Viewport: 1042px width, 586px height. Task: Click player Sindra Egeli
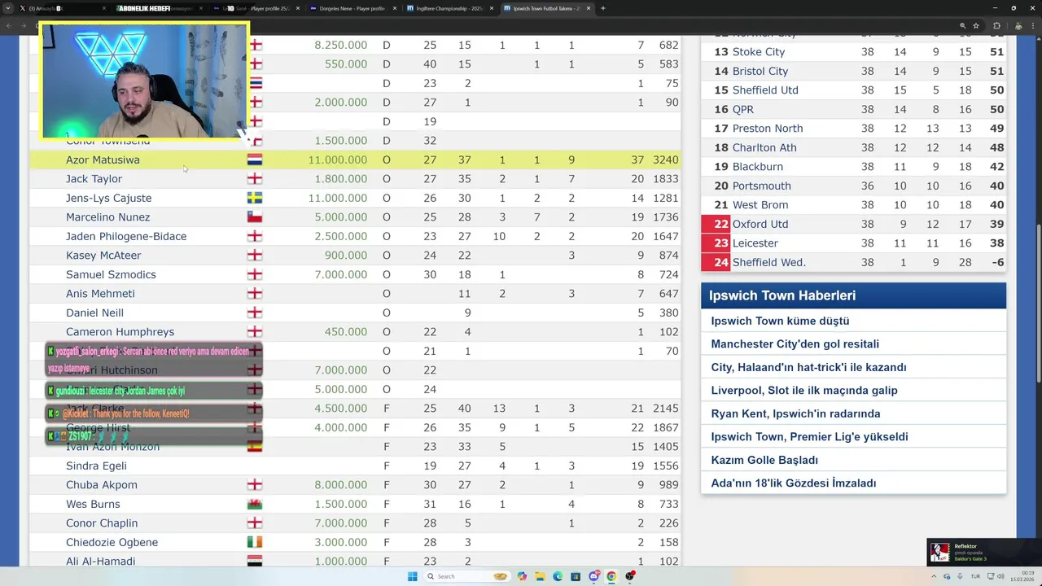[96, 466]
